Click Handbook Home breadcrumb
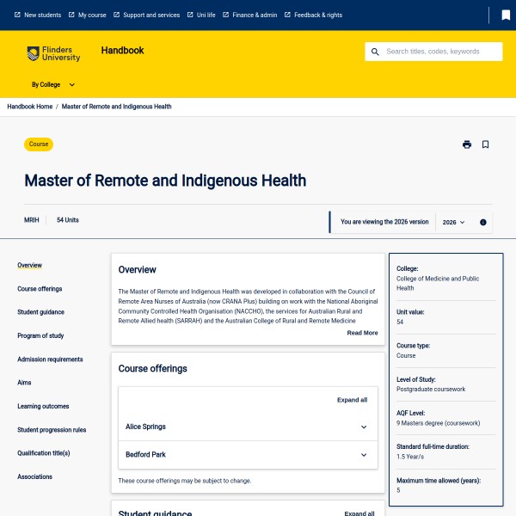516x516 pixels. pyautogui.click(x=30, y=107)
